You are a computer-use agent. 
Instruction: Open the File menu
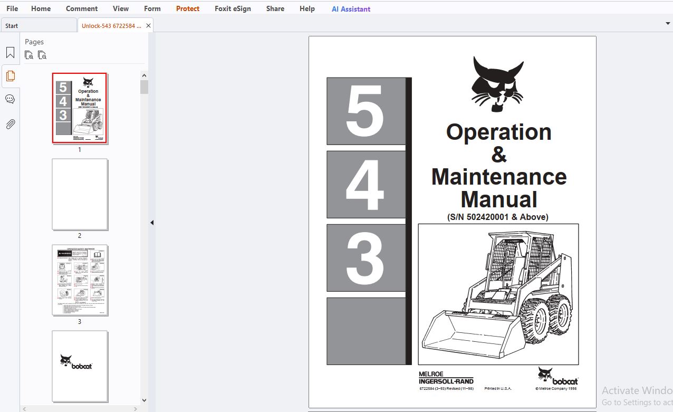tap(12, 8)
